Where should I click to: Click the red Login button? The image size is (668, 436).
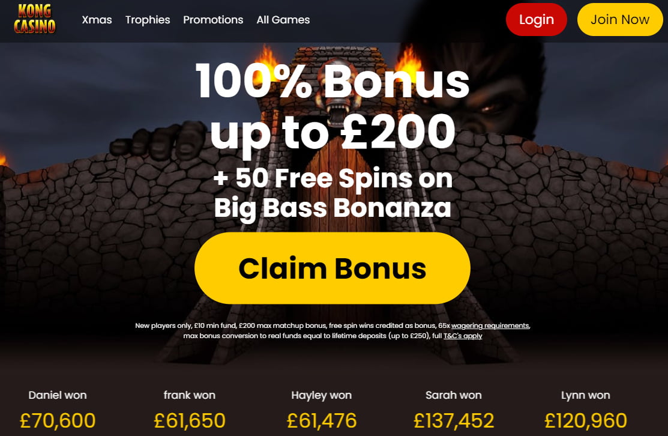tap(537, 20)
